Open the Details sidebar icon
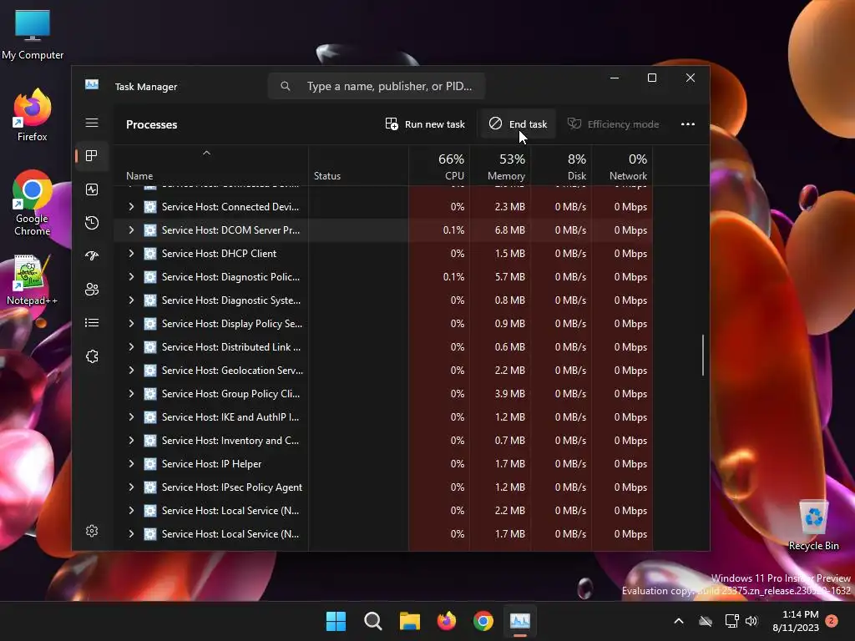Screen dimensions: 855x641 (92, 323)
